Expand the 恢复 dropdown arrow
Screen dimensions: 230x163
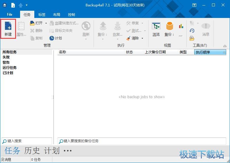(x=117, y=39)
